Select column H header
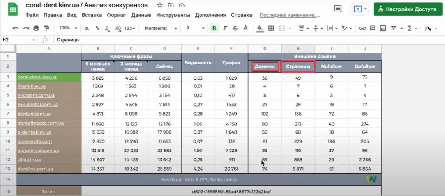The image size is (445, 196). (x=298, y=49)
